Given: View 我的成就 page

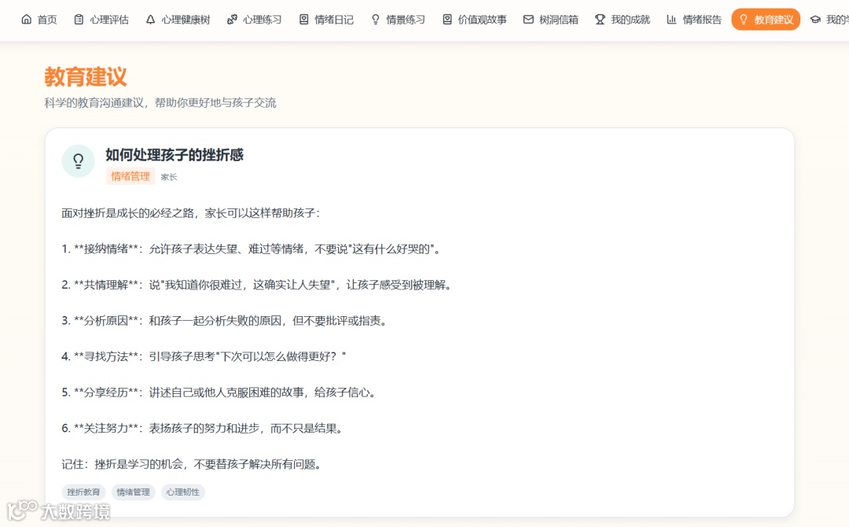Looking at the screenshot, I should (x=622, y=20).
